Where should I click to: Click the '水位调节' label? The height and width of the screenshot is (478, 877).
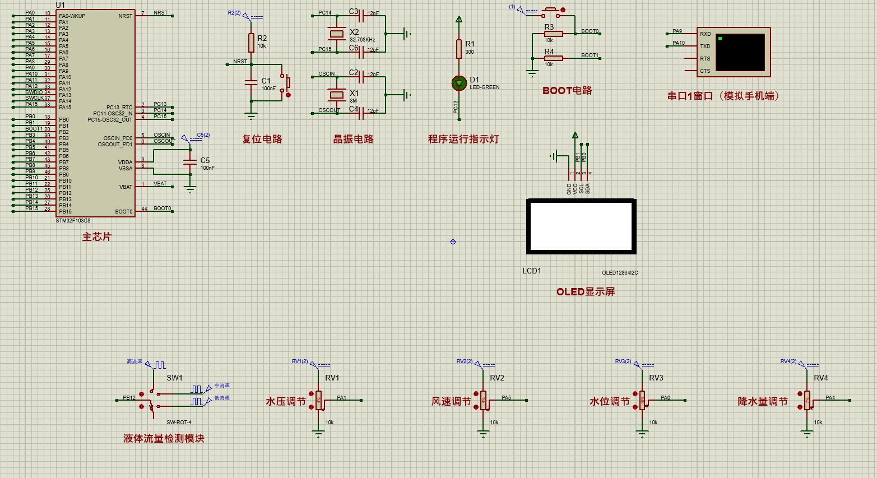[610, 401]
